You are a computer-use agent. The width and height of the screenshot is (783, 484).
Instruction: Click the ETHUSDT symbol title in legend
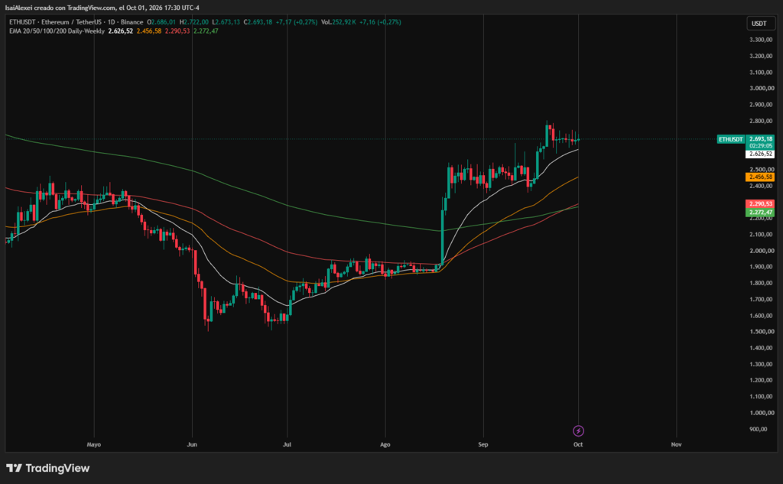pyautogui.click(x=76, y=22)
